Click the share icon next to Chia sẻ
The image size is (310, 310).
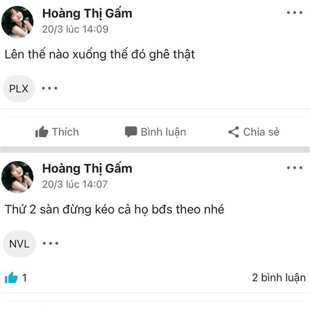point(234,132)
